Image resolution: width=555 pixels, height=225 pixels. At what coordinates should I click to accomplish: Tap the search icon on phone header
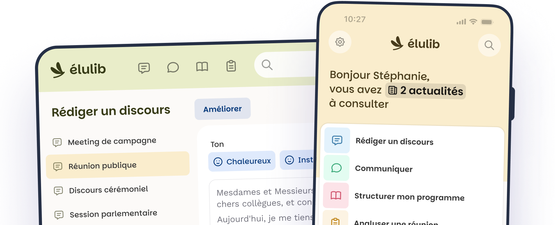click(489, 45)
